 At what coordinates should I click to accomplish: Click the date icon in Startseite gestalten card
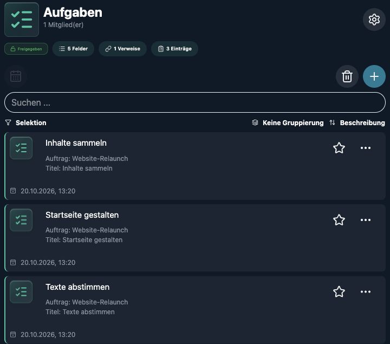pos(13,262)
